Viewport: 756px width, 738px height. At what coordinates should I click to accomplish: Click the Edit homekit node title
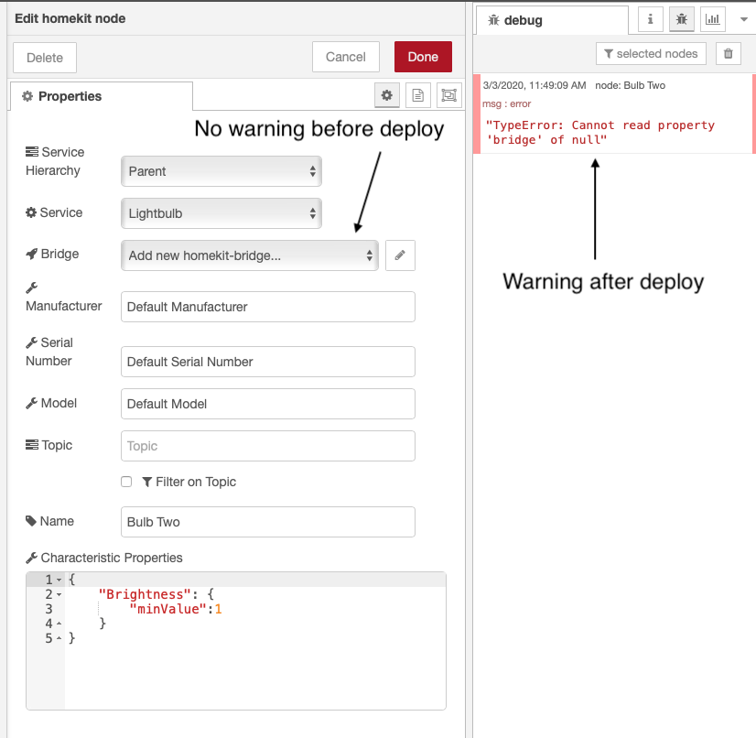tap(70, 18)
